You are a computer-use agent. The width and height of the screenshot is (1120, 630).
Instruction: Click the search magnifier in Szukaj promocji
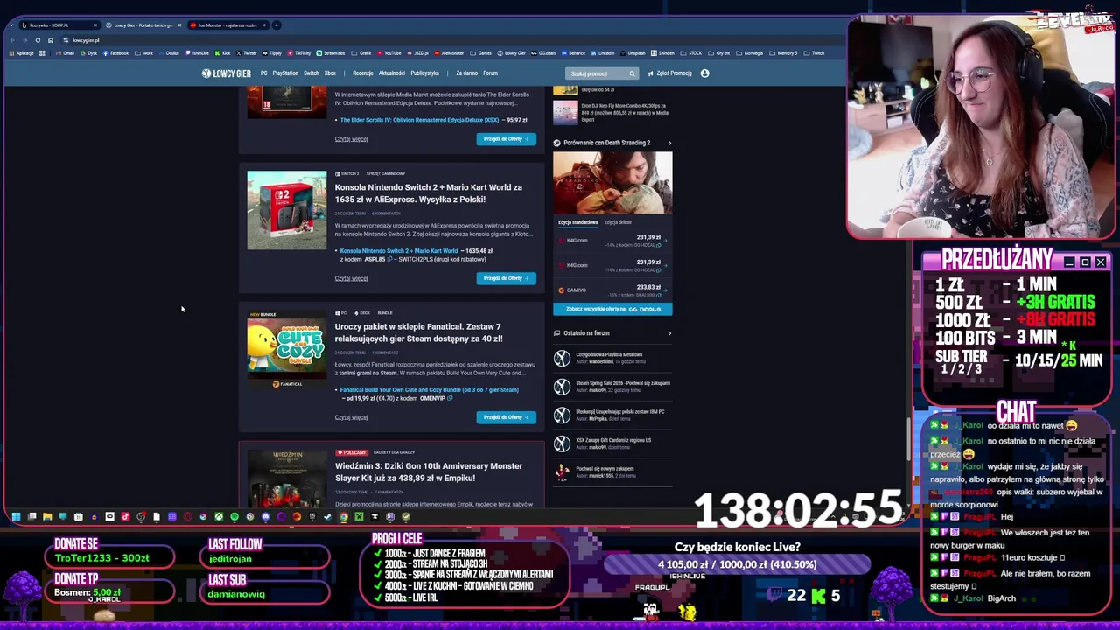(x=632, y=73)
